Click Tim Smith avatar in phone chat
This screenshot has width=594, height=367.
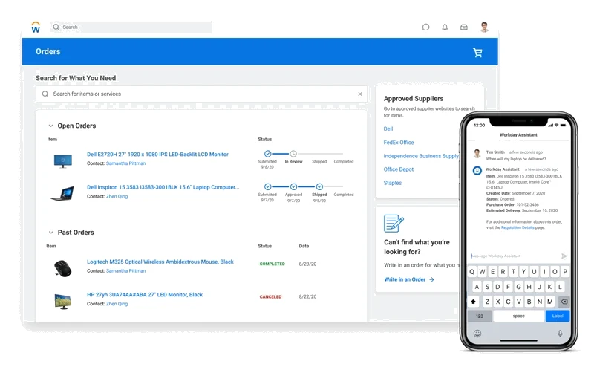pos(477,153)
